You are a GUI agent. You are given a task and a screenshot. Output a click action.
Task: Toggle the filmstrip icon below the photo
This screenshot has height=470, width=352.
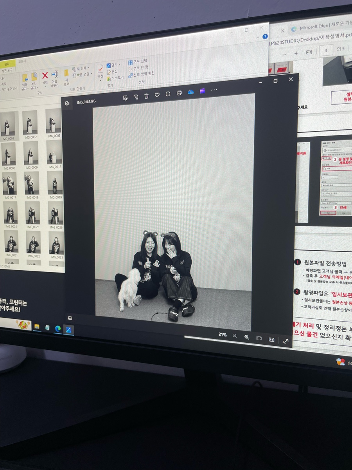(x=70, y=318)
